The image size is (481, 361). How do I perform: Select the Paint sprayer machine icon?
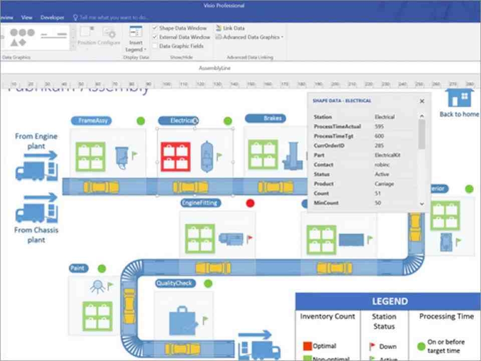pos(98,287)
